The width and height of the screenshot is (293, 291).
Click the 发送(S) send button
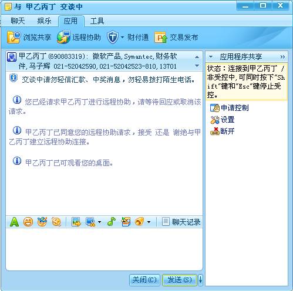point(180,280)
